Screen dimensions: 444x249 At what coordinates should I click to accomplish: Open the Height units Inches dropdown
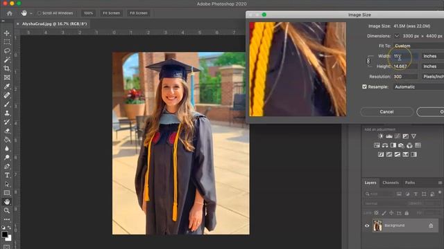click(433, 66)
